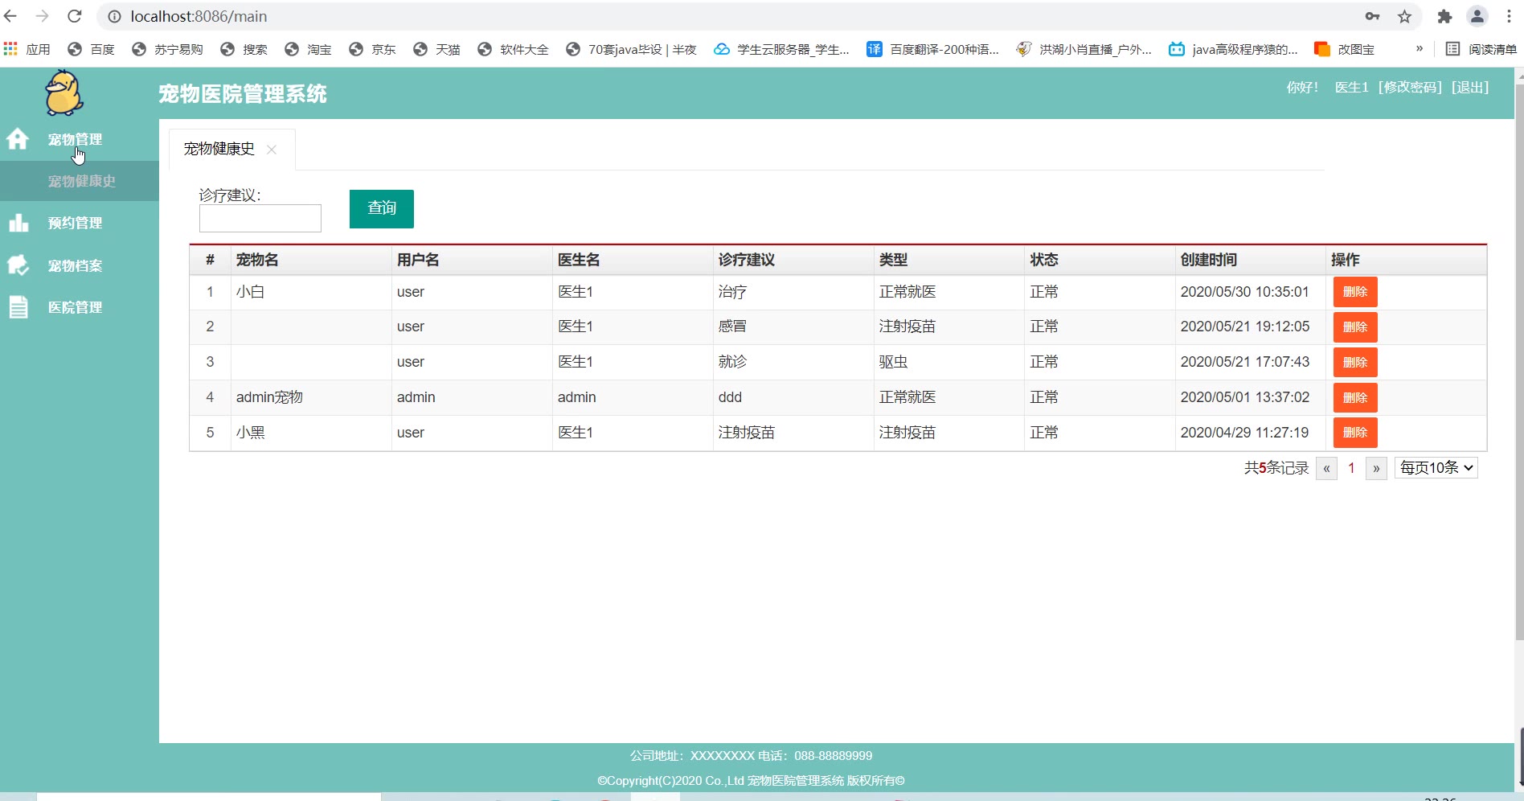Open the 淘宝 bookmark

(x=308, y=49)
